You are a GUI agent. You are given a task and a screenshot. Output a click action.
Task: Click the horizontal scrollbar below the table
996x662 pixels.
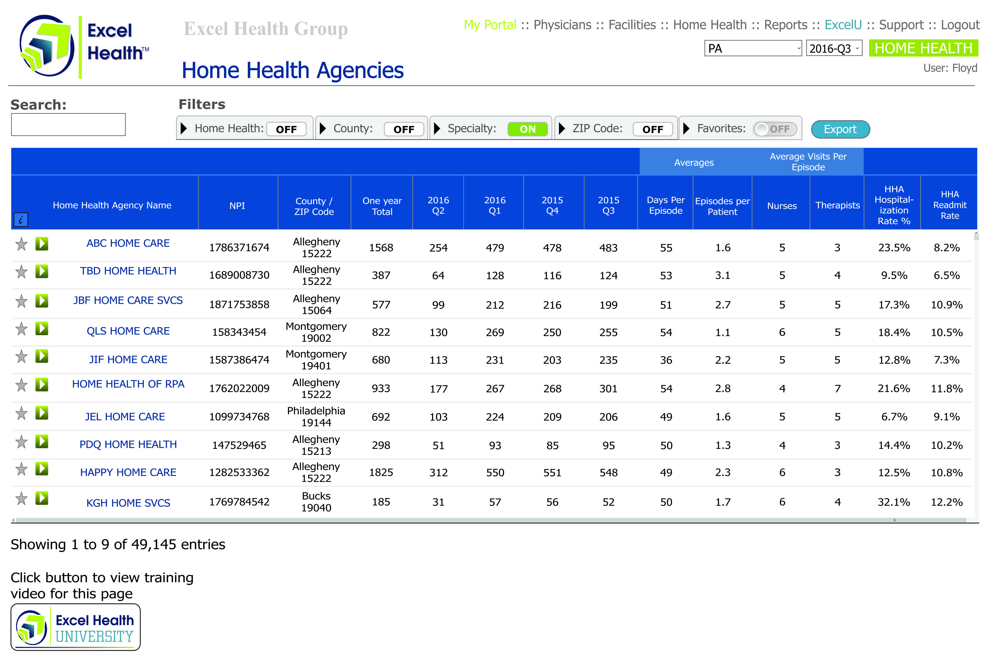click(490, 520)
